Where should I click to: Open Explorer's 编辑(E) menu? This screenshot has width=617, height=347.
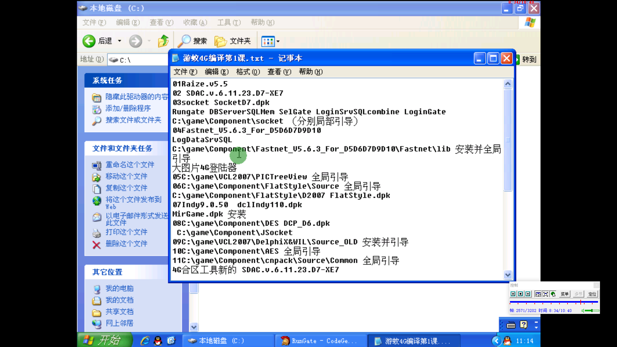(x=128, y=22)
